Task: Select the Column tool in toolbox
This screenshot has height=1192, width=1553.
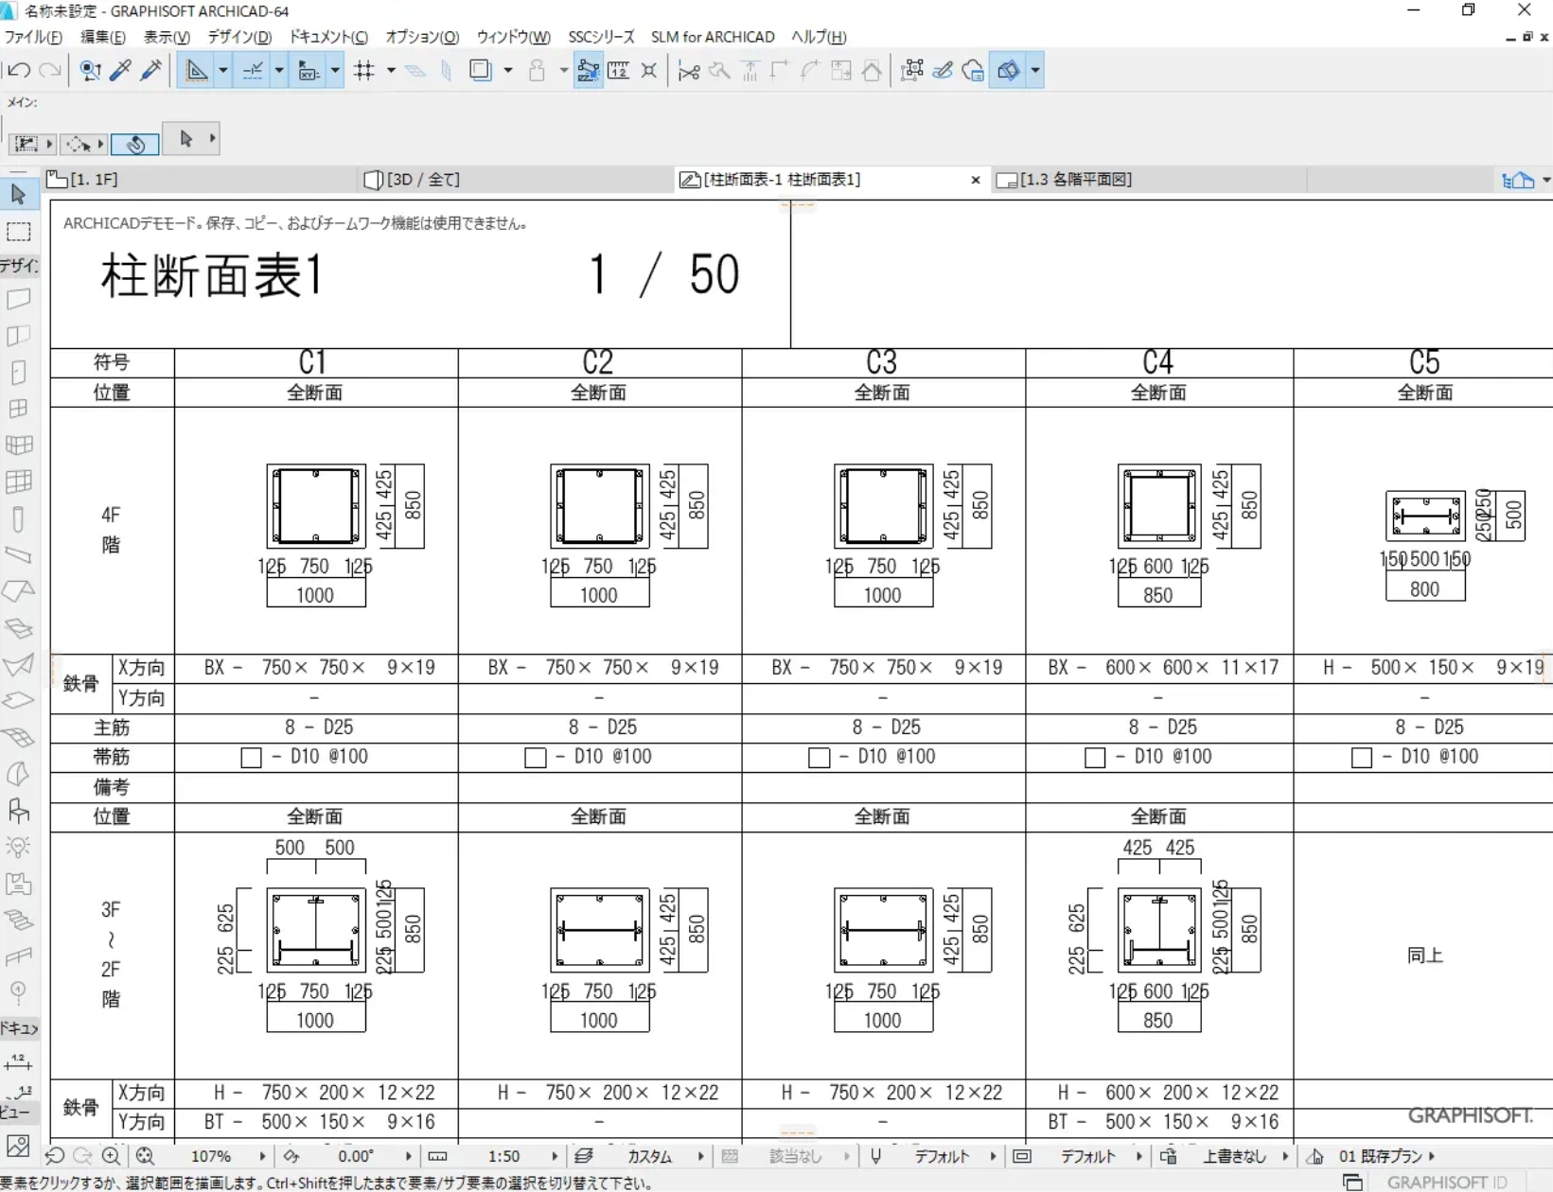Action: [18, 519]
